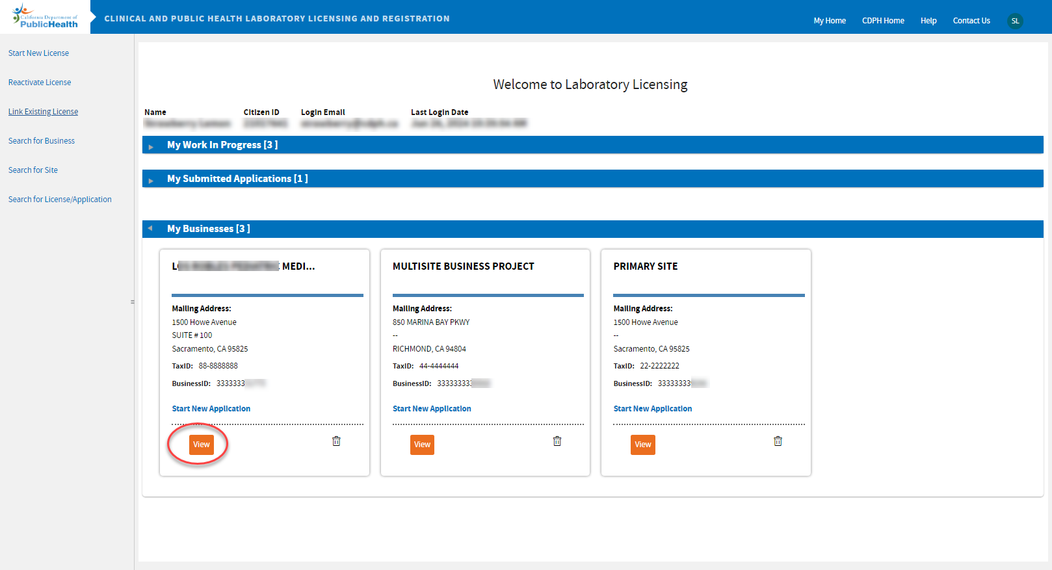Open Search for Site
This screenshot has height=570, width=1052.
tap(33, 170)
